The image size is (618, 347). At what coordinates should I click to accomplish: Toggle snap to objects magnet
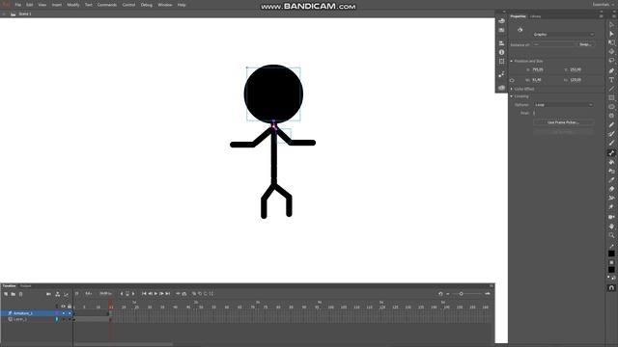(x=611, y=287)
